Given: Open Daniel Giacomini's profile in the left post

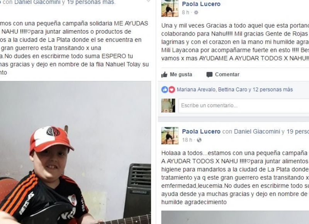Looking at the screenshot, I should [x=37, y=2].
